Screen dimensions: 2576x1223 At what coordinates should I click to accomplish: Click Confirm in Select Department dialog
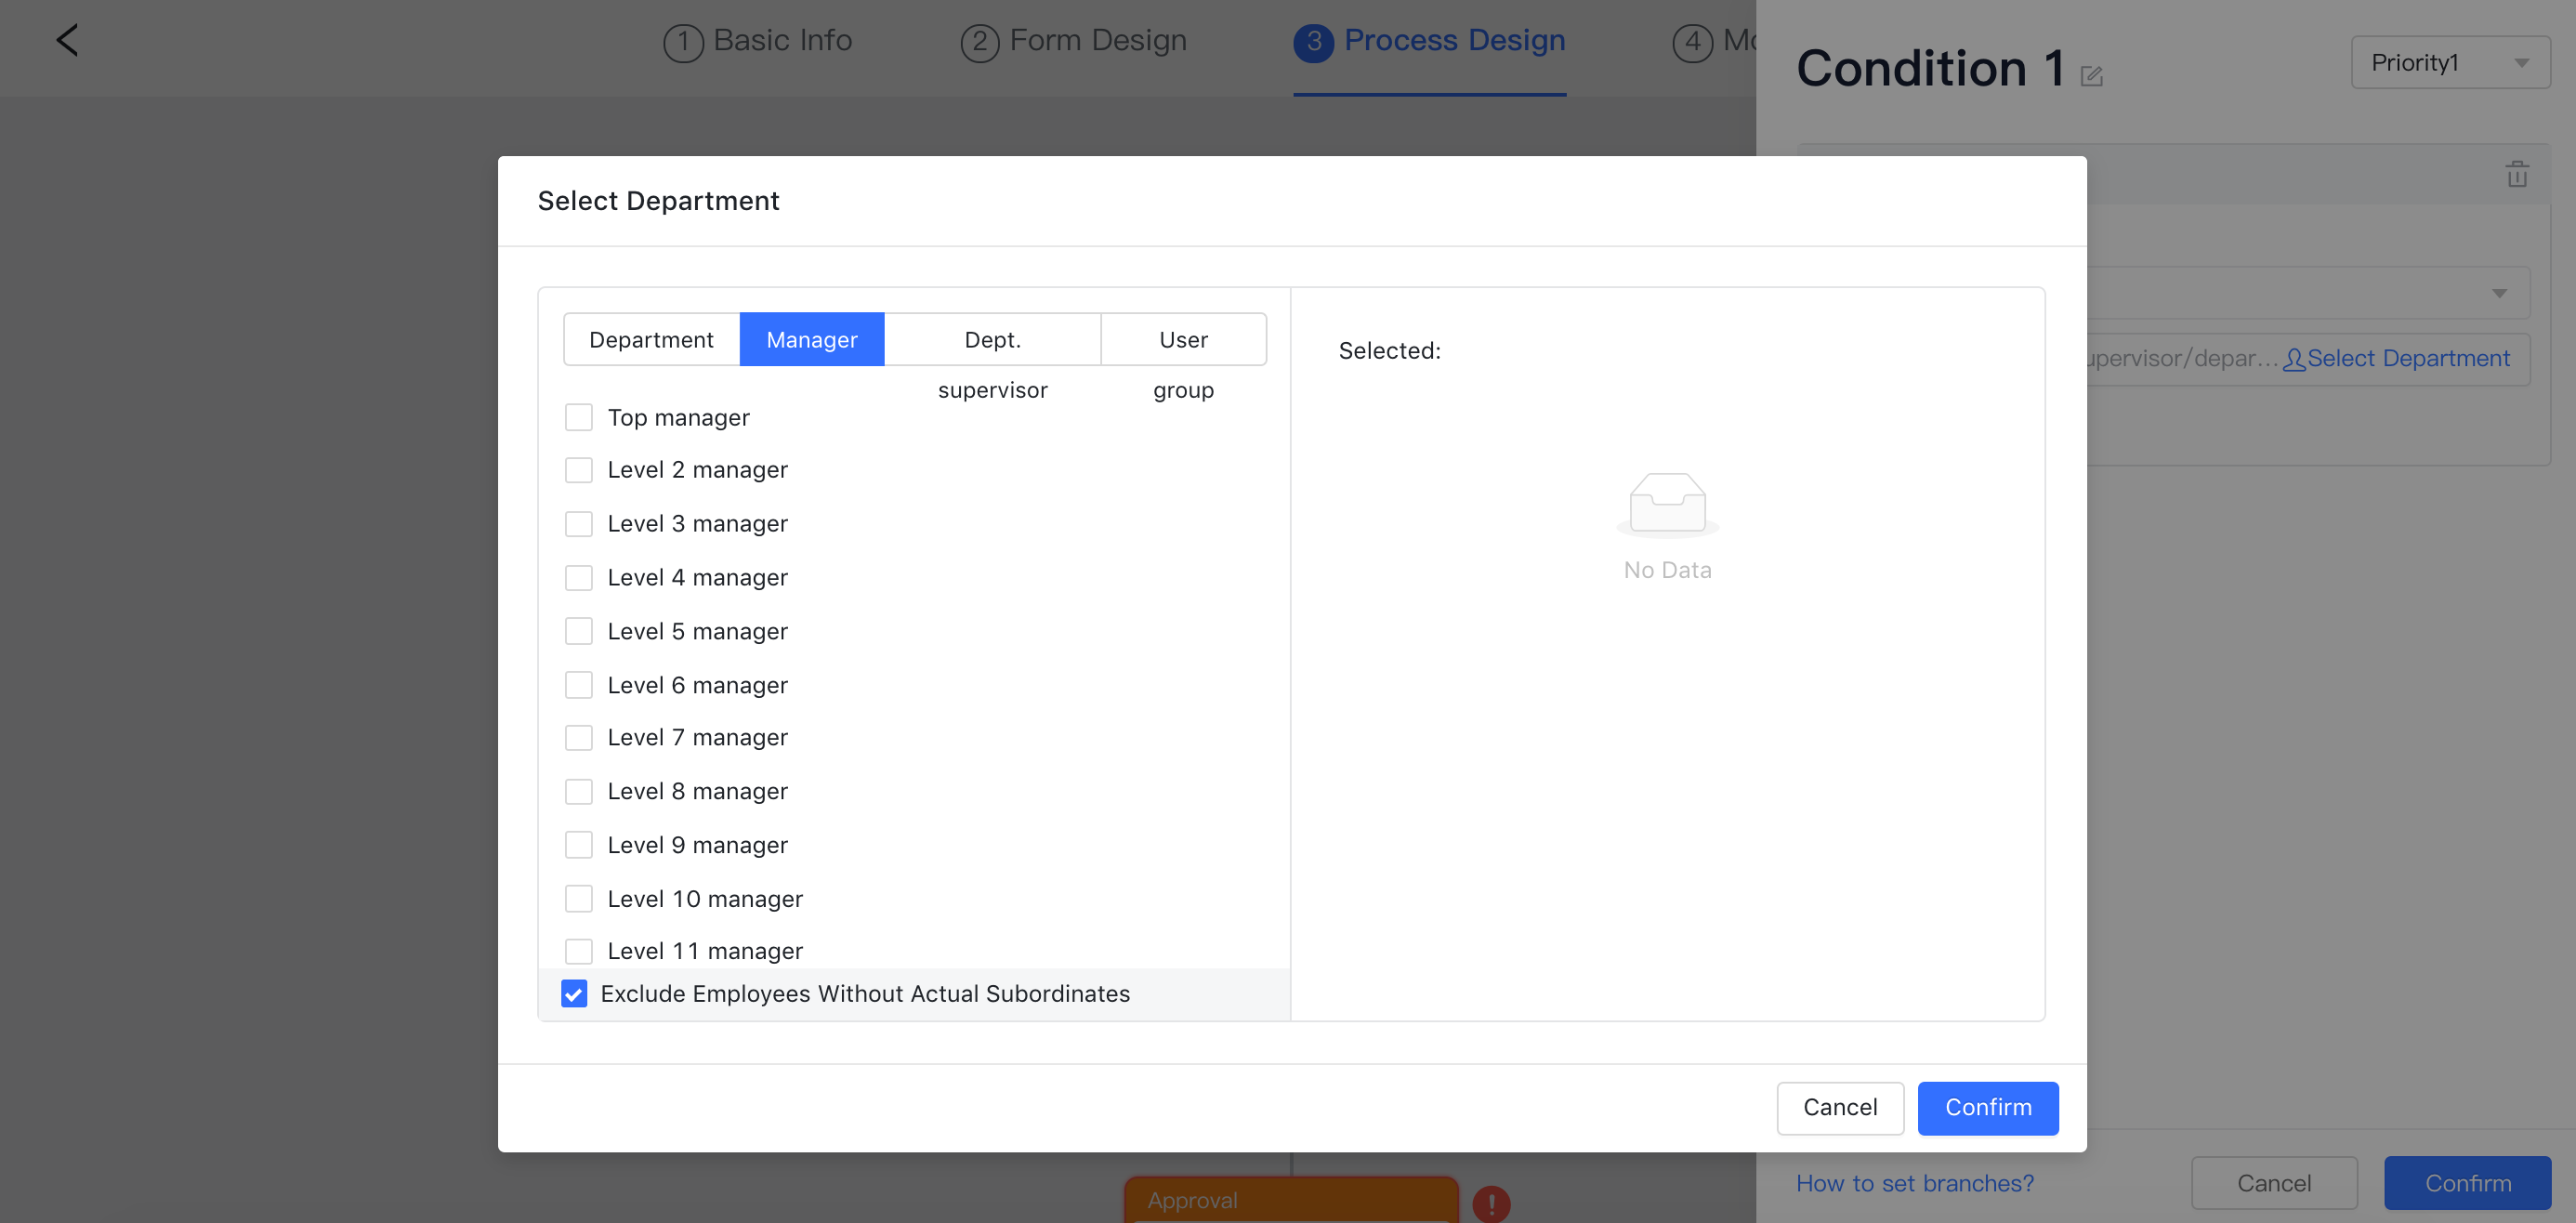[1987, 1107]
